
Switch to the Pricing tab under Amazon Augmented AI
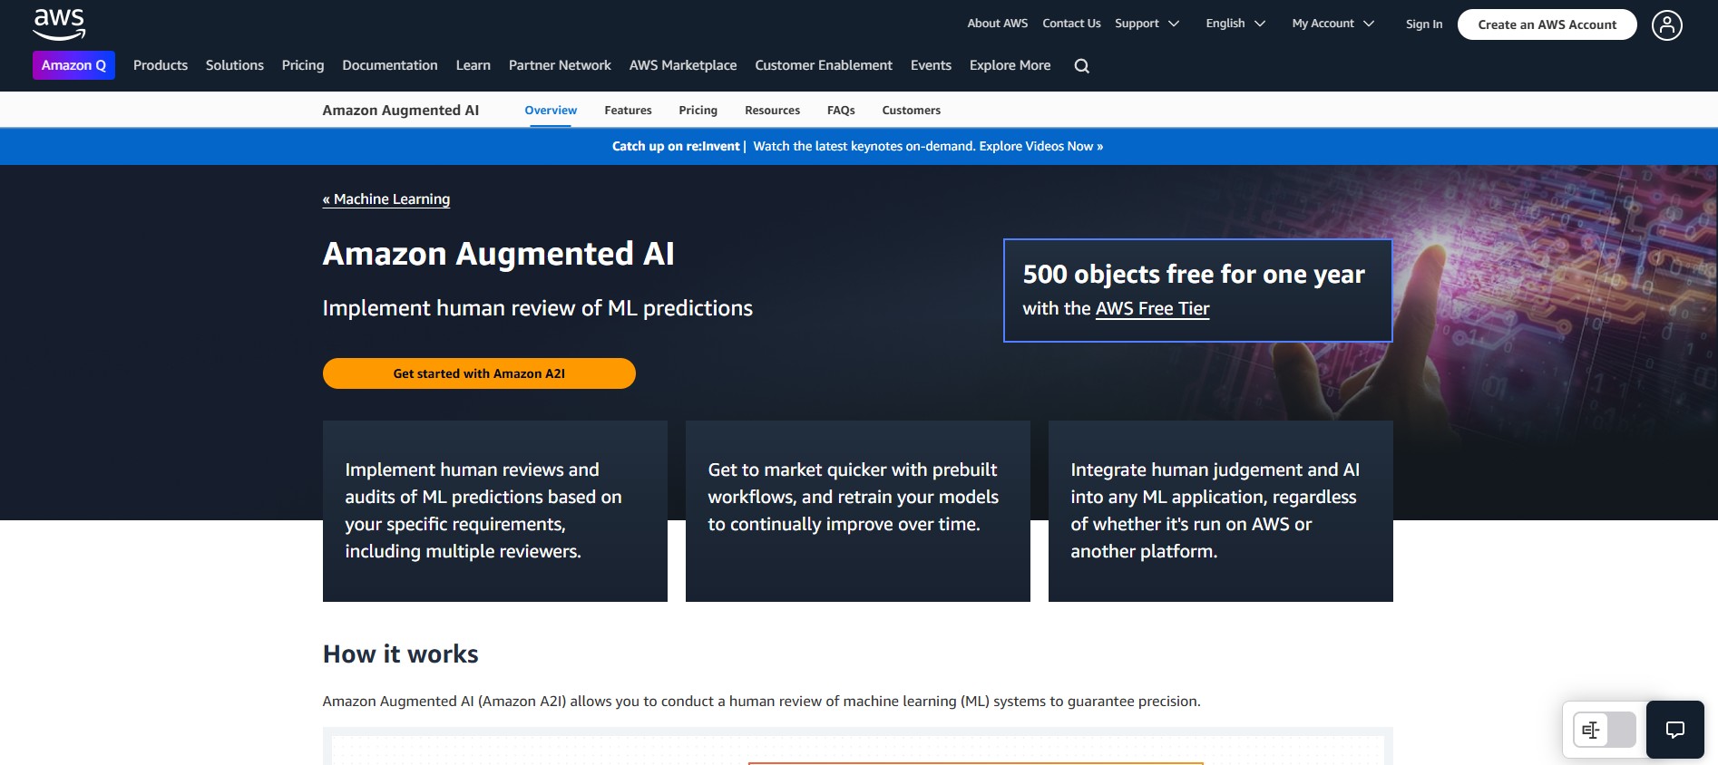(698, 111)
